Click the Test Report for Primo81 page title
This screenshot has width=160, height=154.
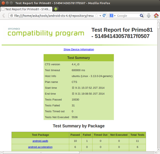click(122, 33)
